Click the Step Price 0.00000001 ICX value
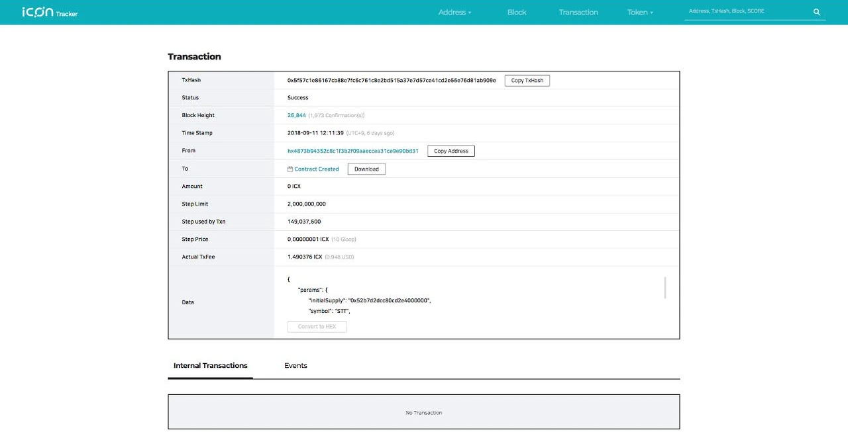The image size is (848, 432). [x=308, y=239]
